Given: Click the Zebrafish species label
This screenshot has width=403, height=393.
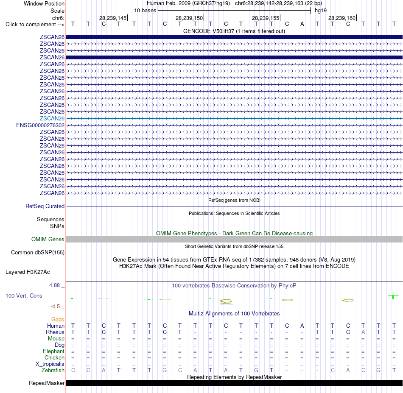Looking at the screenshot, I should pyautogui.click(x=53, y=371).
